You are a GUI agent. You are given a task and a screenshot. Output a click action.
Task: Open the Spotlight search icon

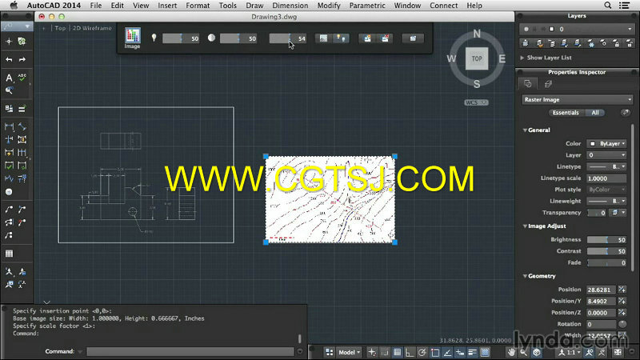click(608, 6)
